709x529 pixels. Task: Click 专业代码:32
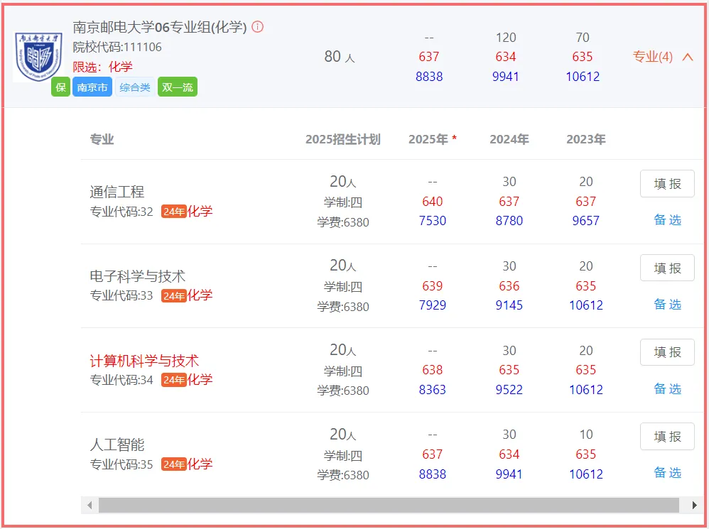pos(121,212)
